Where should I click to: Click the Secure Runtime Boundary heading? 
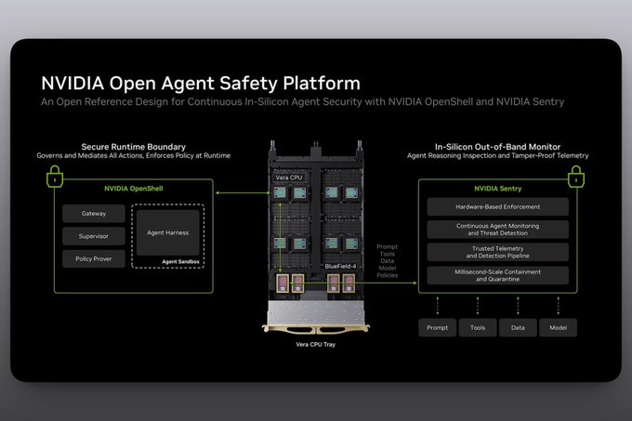134,147
